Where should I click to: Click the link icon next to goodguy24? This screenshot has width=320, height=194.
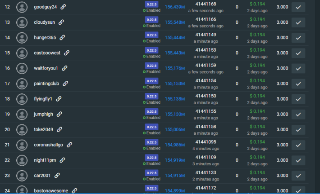point(63,7)
